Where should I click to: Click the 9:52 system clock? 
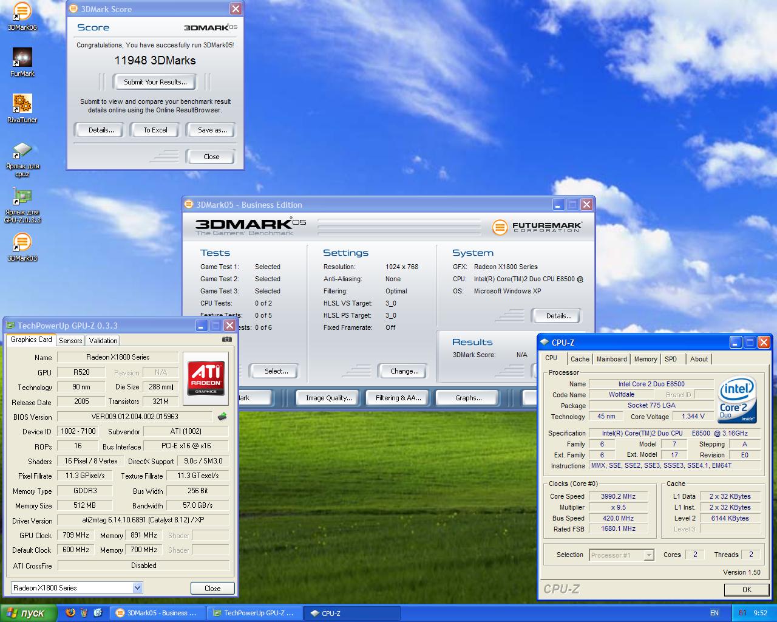click(x=760, y=613)
